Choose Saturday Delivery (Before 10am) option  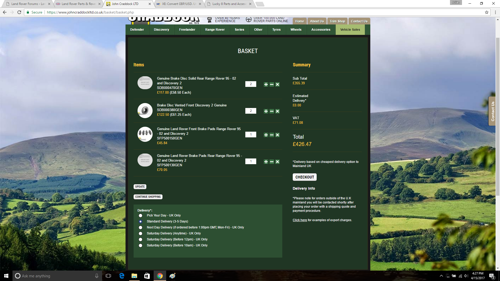click(141, 245)
